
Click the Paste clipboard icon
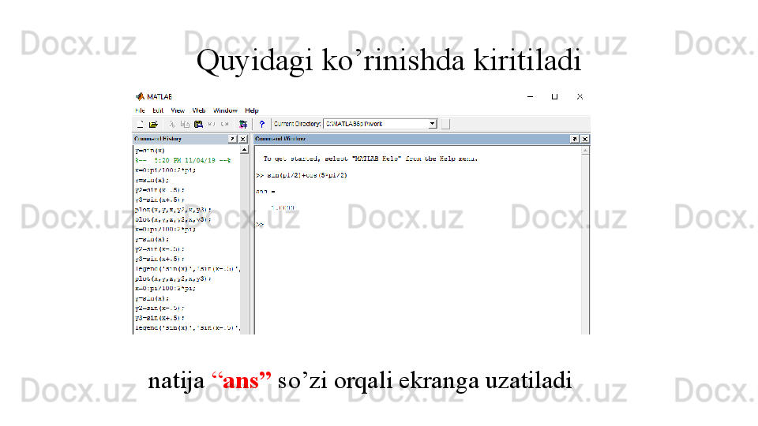pos(198,124)
